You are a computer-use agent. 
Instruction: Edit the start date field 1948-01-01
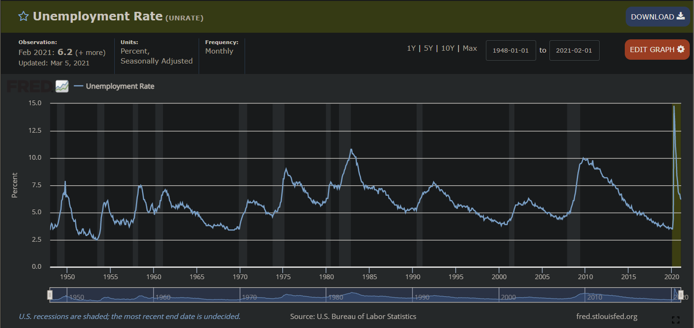(511, 50)
